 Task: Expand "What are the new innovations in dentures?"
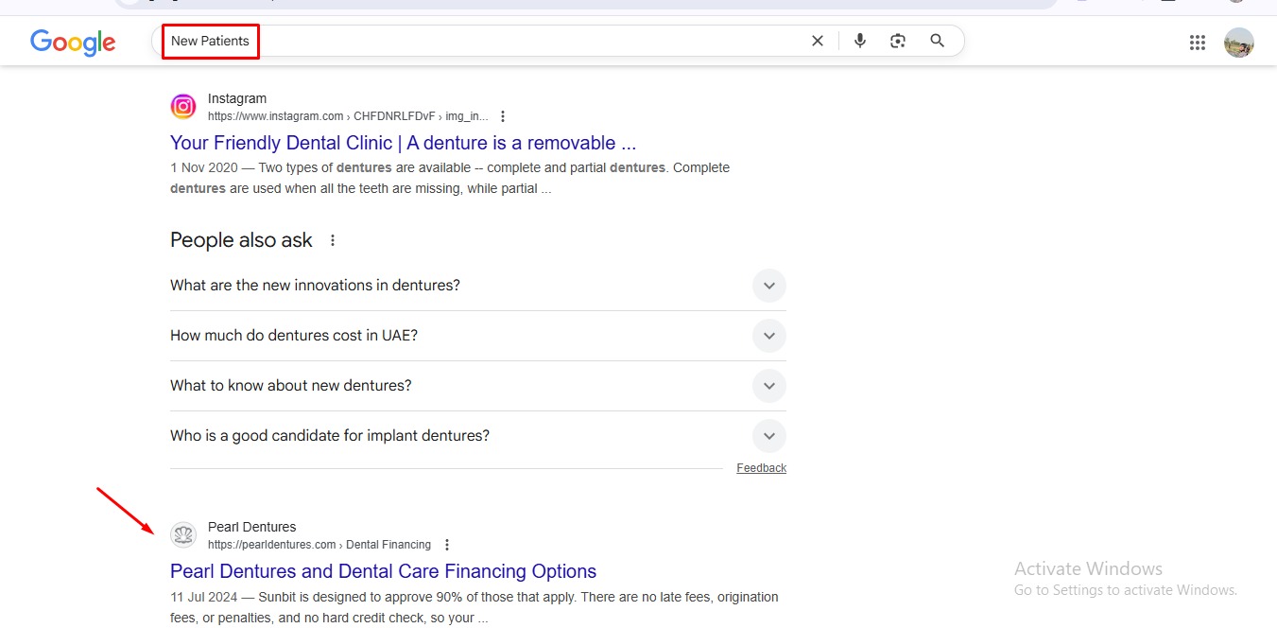pyautogui.click(x=768, y=286)
